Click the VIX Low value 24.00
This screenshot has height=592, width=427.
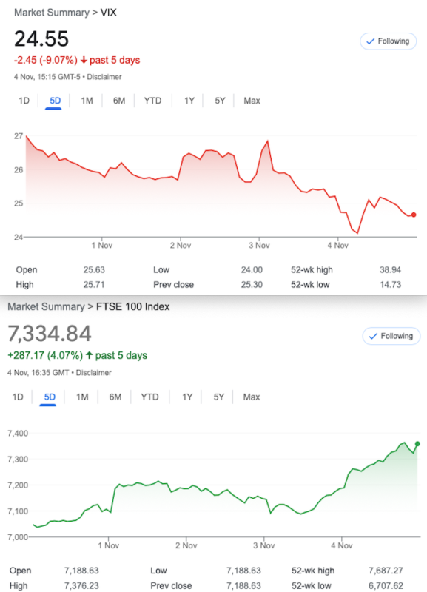pyautogui.click(x=252, y=270)
